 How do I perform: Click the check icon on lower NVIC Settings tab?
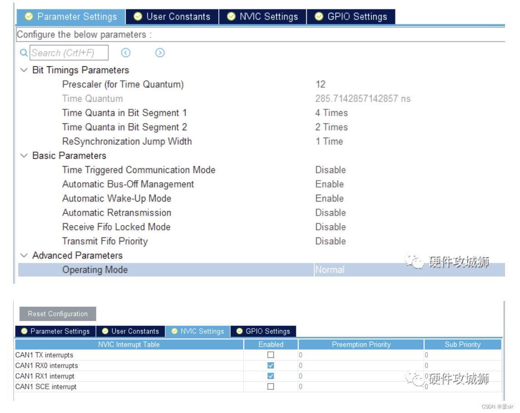175,331
